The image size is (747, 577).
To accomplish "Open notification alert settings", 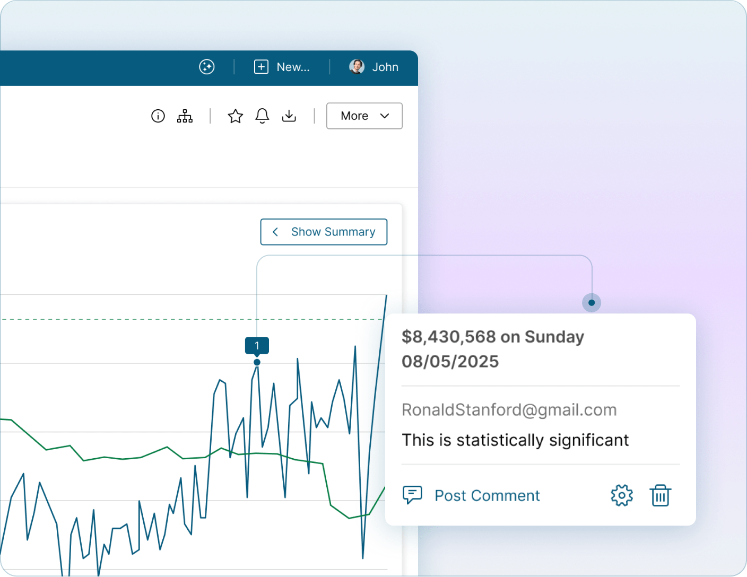I will point(262,116).
